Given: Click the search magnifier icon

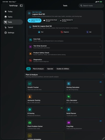Looking at the screenshot, I should pyautogui.click(x=81, y=6).
